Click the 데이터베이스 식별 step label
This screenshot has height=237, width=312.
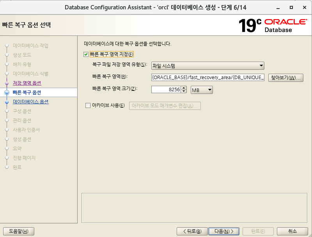31,74
